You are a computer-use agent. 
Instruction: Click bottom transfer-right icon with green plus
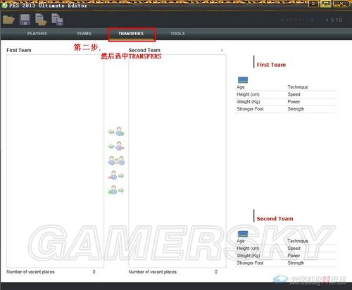(x=116, y=190)
